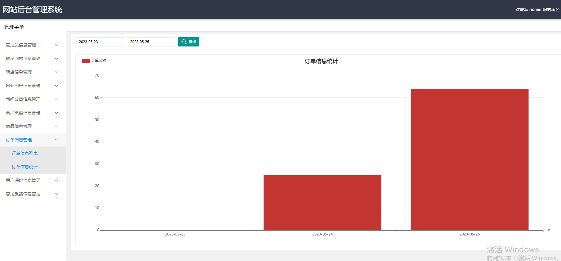Viewport: 561px width, 261px height.
Task: Select 订单信息统计 submenu link
Action: click(25, 167)
